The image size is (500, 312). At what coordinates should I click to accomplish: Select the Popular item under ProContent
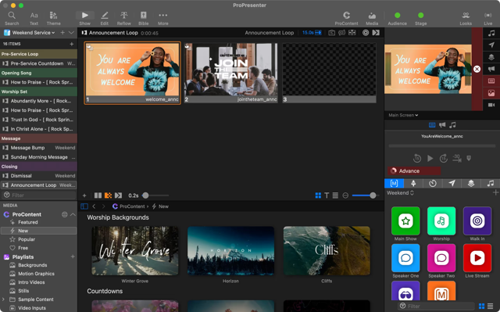(27, 239)
